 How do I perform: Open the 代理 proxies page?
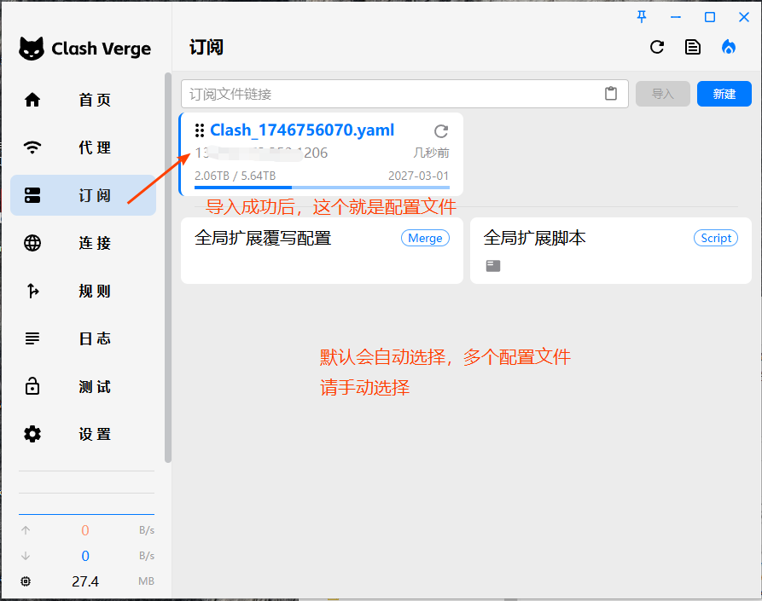[83, 147]
